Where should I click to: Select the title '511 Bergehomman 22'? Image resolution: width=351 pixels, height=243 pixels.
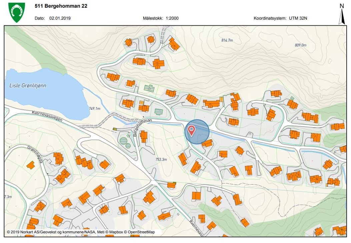61,6
